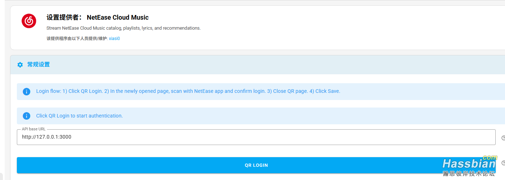Select the title text NetEase Cloud Music

tap(118, 17)
